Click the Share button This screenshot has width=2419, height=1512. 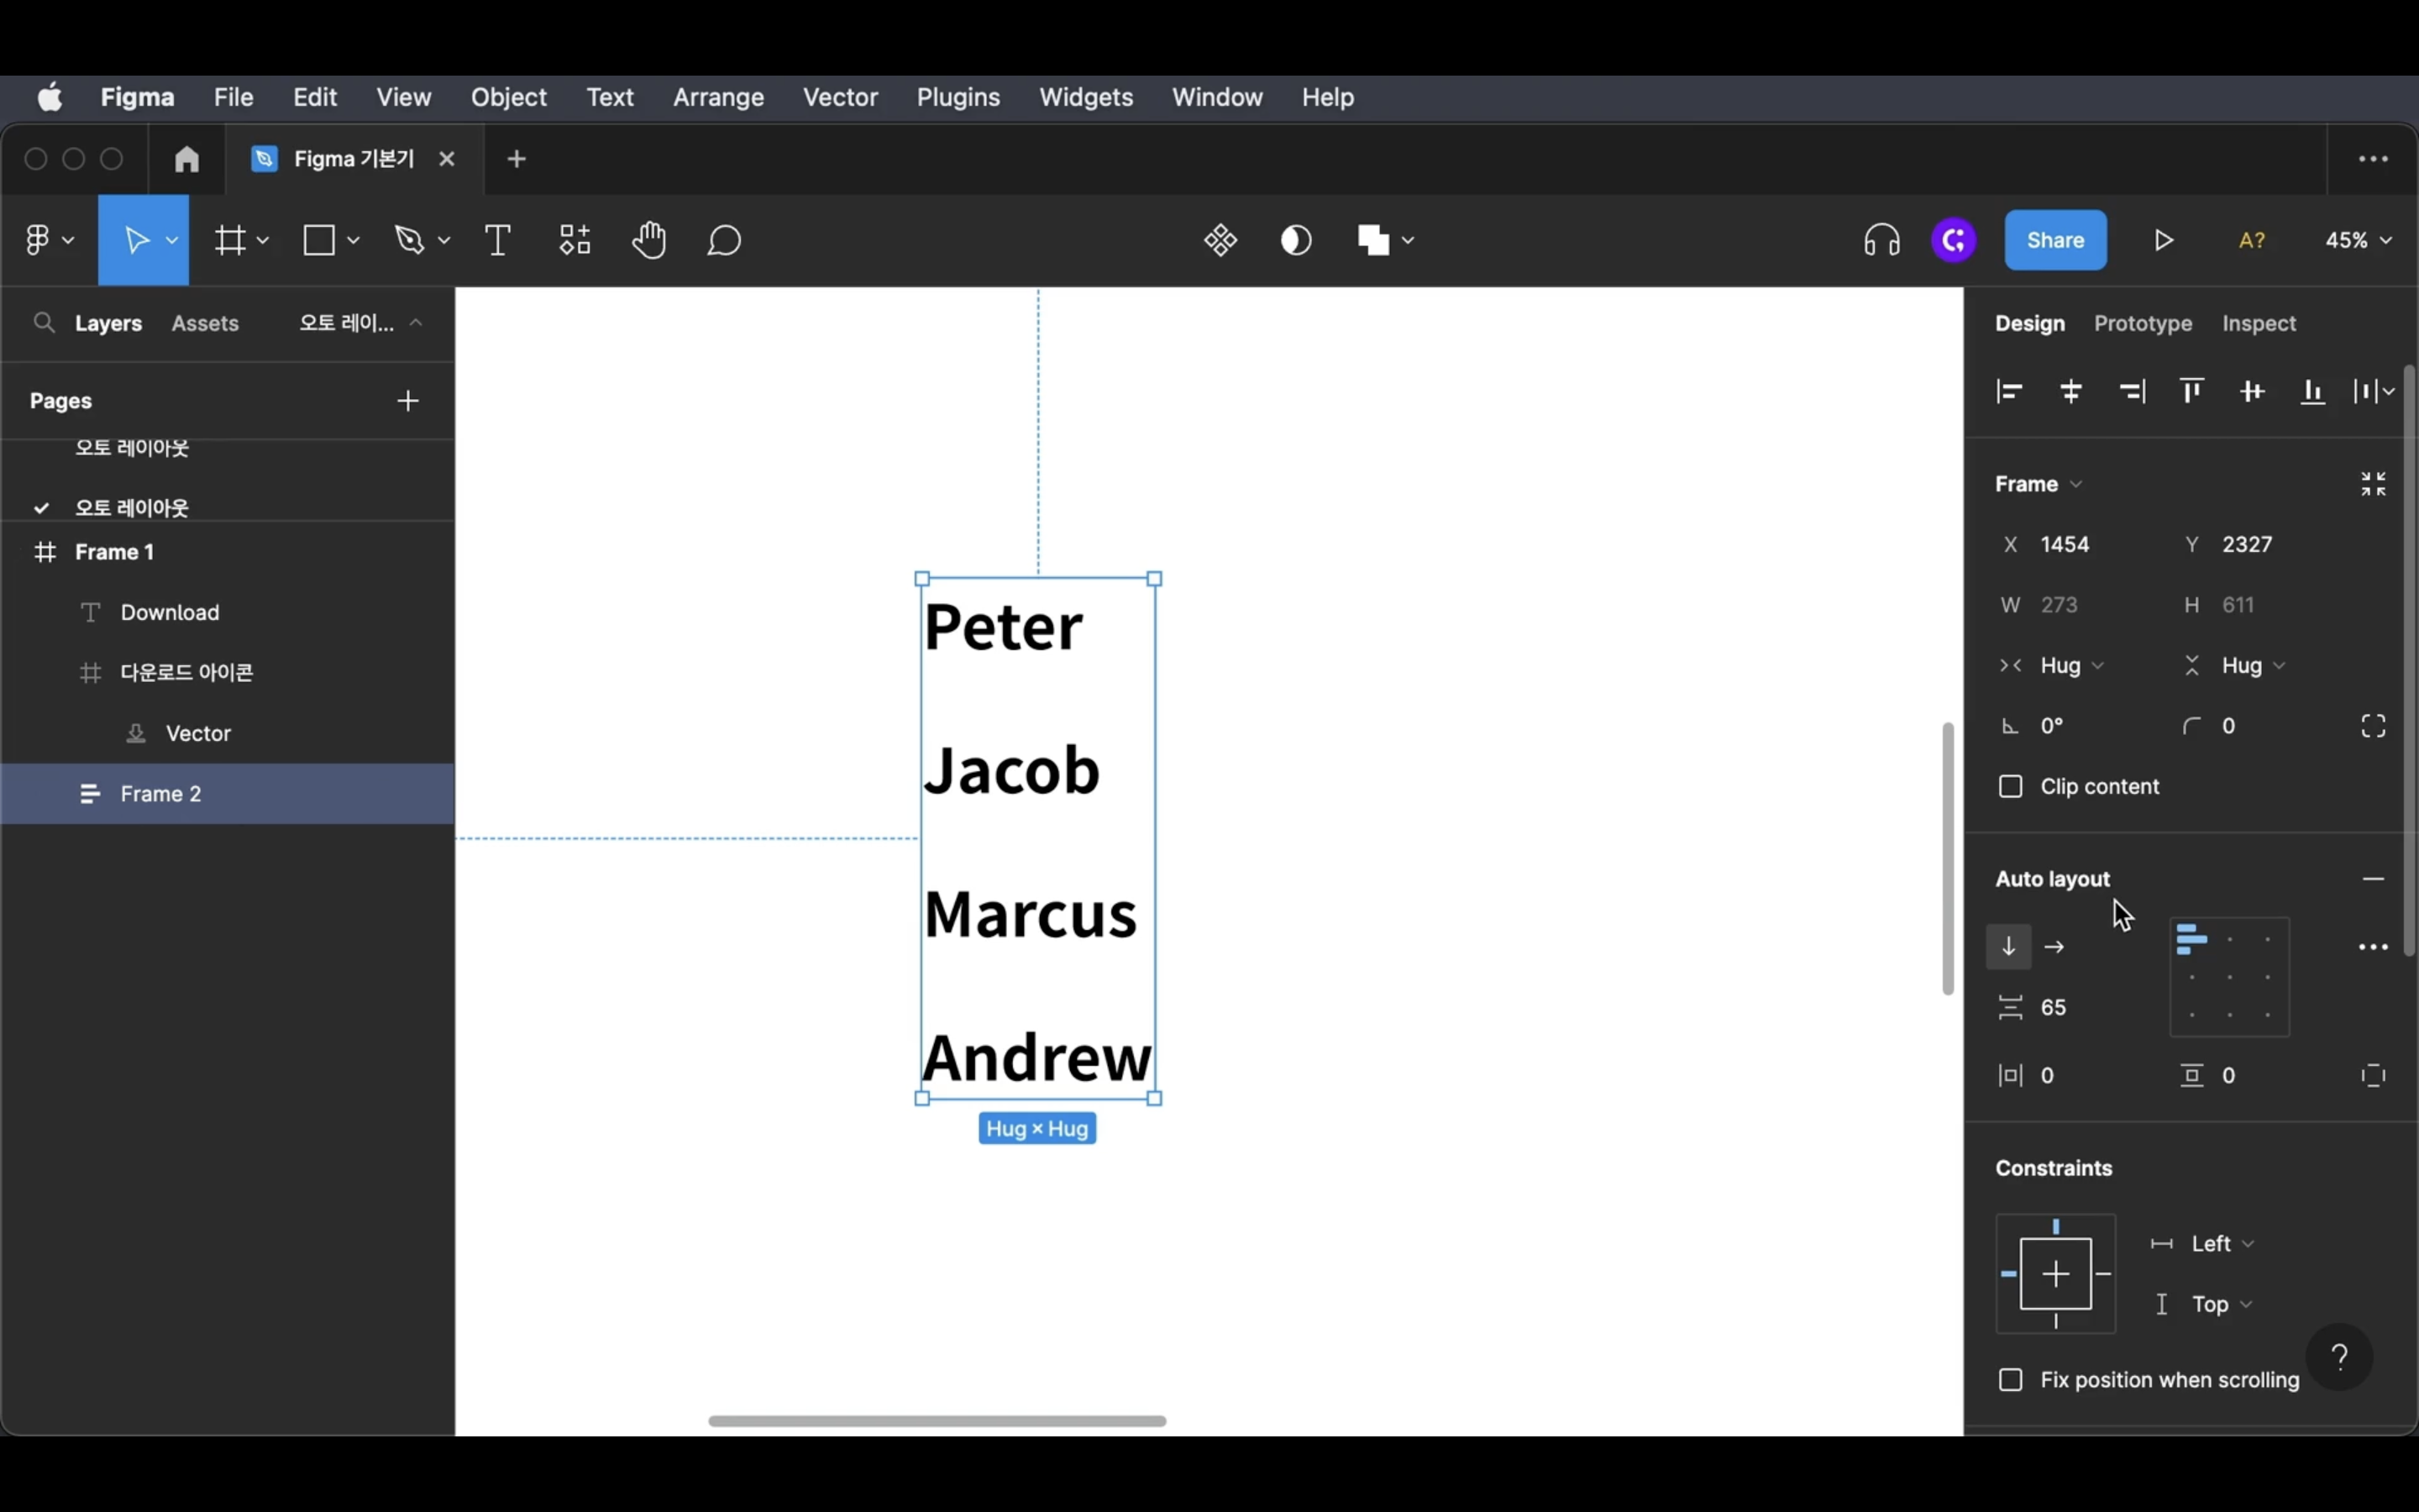click(x=2055, y=241)
